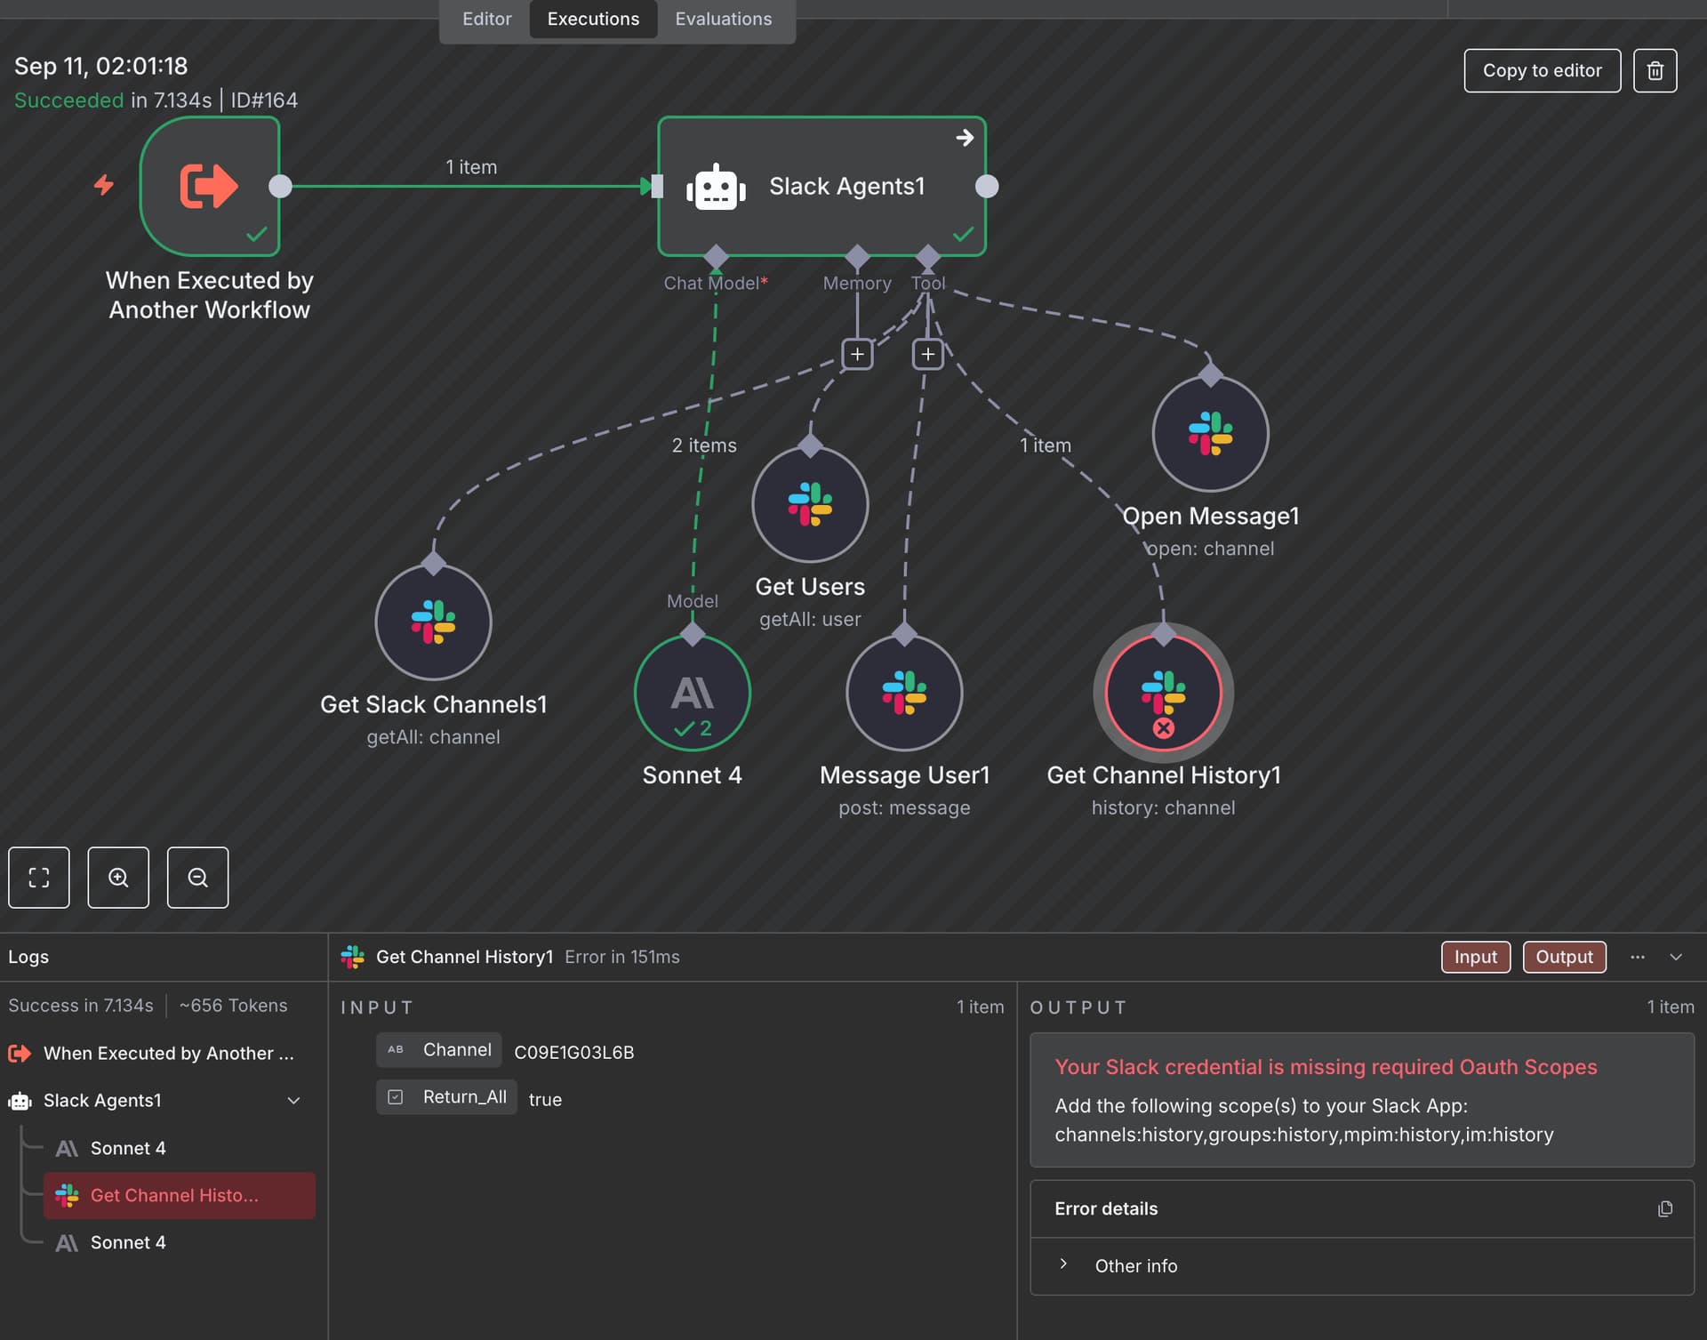
Task: Click the Copy to editor button
Action: point(1542,70)
